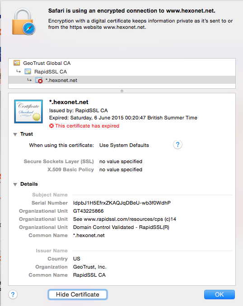
Task: Open trust settings help question mark
Action: 178,145
